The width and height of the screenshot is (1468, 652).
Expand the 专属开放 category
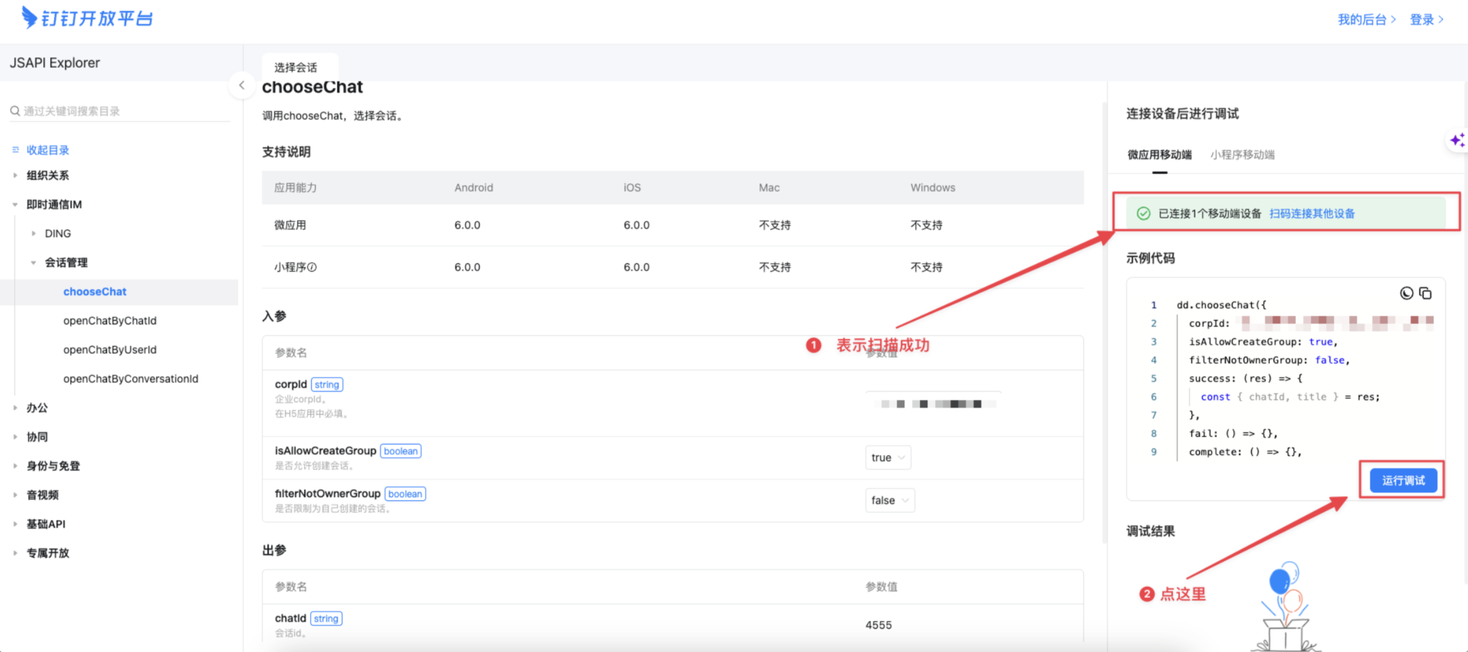(x=15, y=553)
